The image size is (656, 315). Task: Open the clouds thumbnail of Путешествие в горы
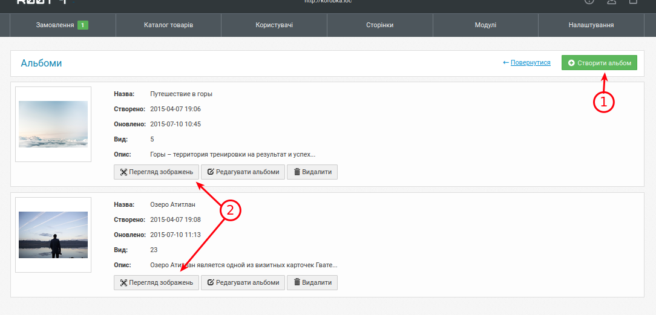53,124
